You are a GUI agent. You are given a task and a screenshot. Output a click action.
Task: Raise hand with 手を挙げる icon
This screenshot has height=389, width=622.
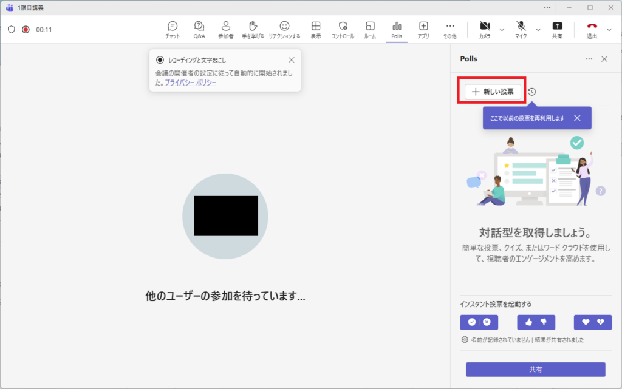253,29
